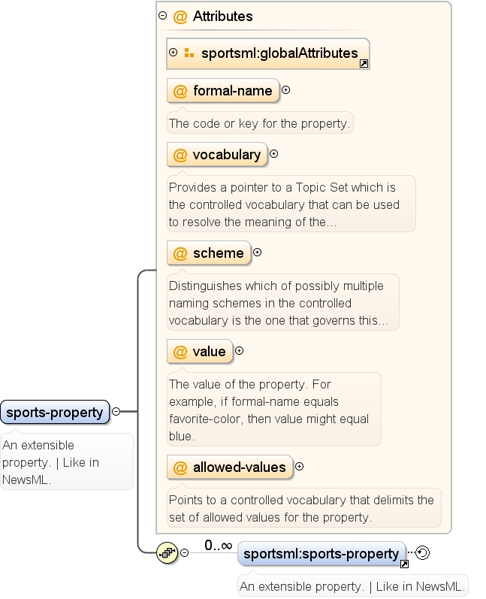Collapse the sequence compositor node
The width and height of the screenshot is (486, 599).
coord(184,552)
